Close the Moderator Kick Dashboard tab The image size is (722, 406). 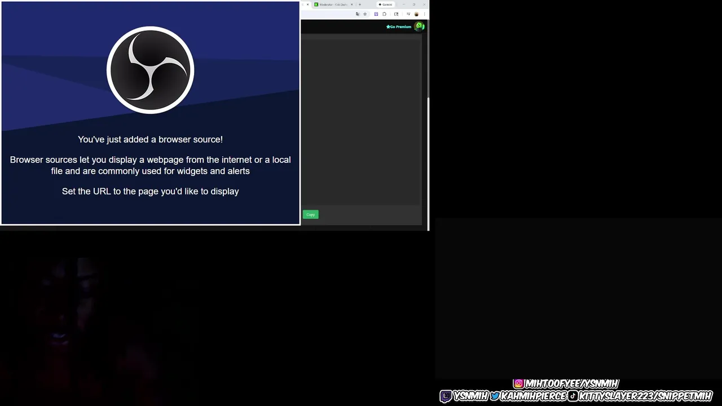352,5
